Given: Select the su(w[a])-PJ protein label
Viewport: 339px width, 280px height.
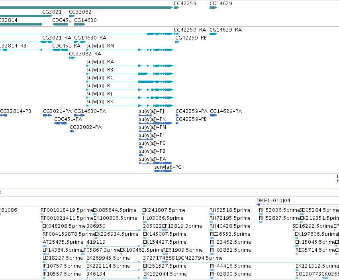Looking at the screenshot, I should (151, 111).
